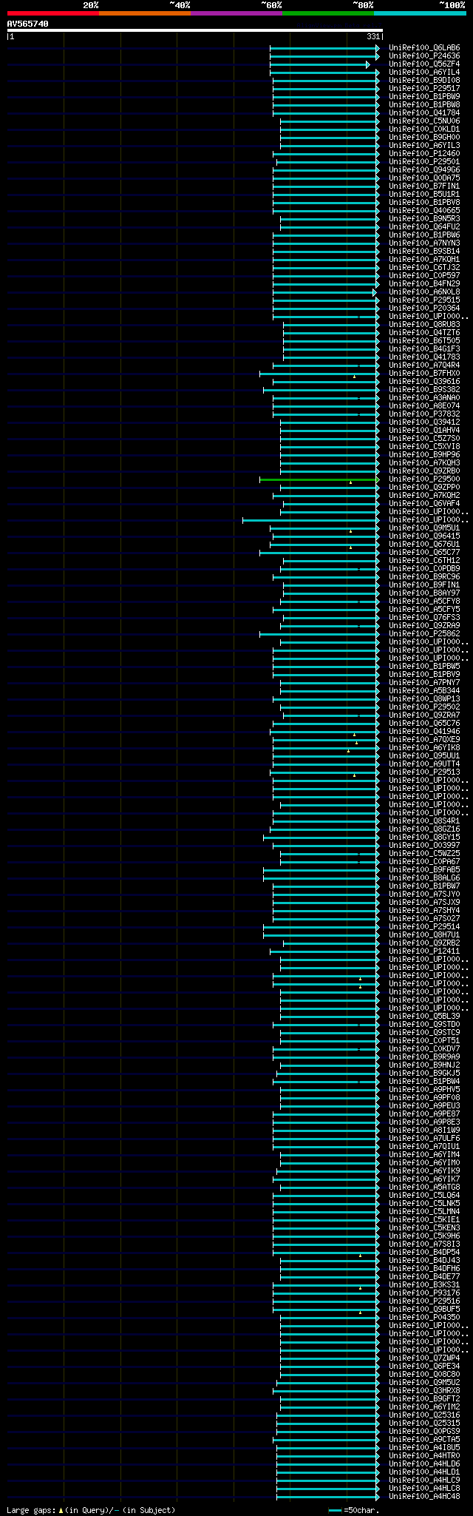The width and height of the screenshot is (473, 1516).
Task: Select hit label UniRef100_Q6VAF4
Action: pyautogui.click(x=424, y=504)
